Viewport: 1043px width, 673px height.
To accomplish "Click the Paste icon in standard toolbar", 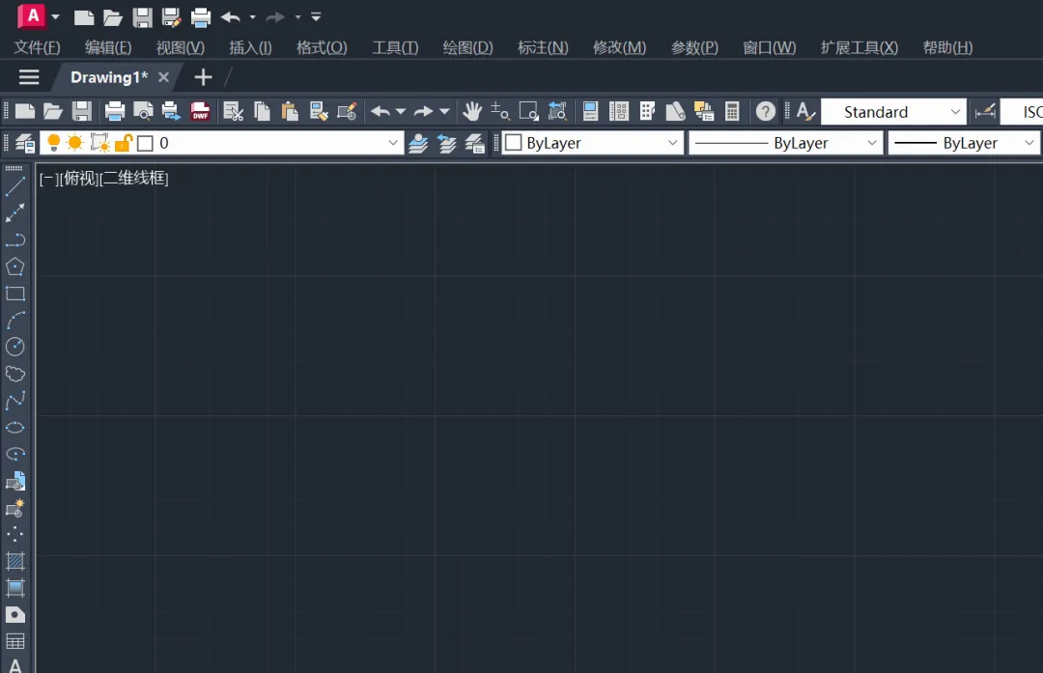I will [290, 111].
